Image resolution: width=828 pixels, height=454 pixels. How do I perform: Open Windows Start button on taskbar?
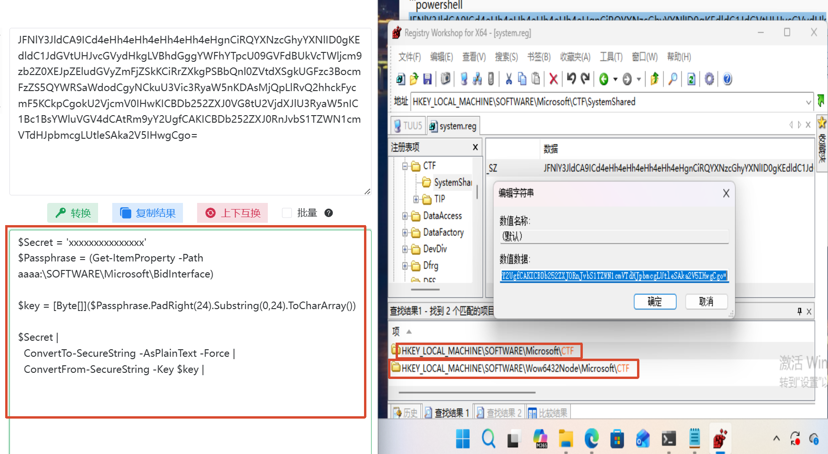[463, 439]
